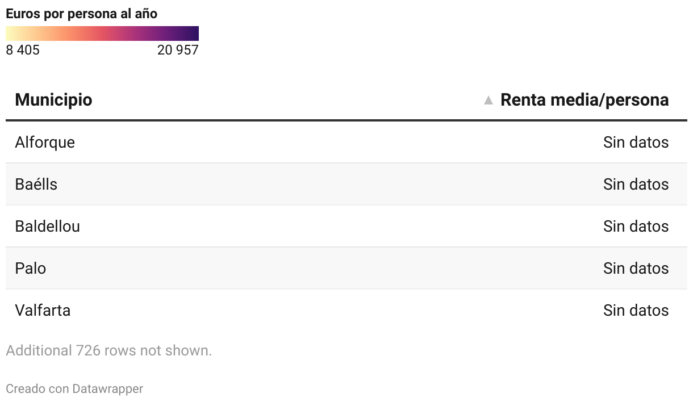
Task: Click the dark purple end of legend gradient
Action: click(193, 33)
